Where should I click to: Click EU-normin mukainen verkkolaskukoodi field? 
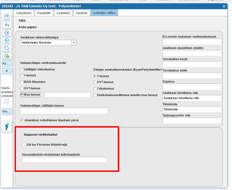tap(192, 42)
